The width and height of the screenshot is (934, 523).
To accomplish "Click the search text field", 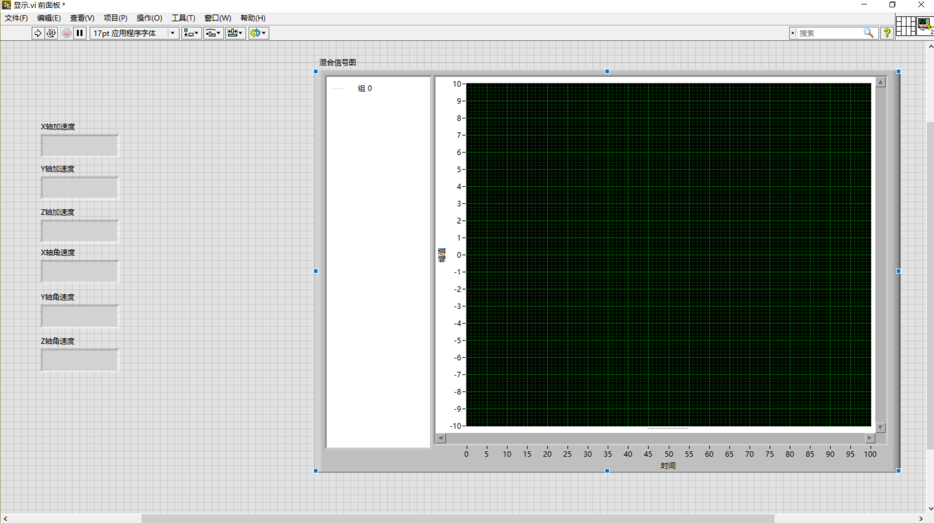I will (x=830, y=33).
